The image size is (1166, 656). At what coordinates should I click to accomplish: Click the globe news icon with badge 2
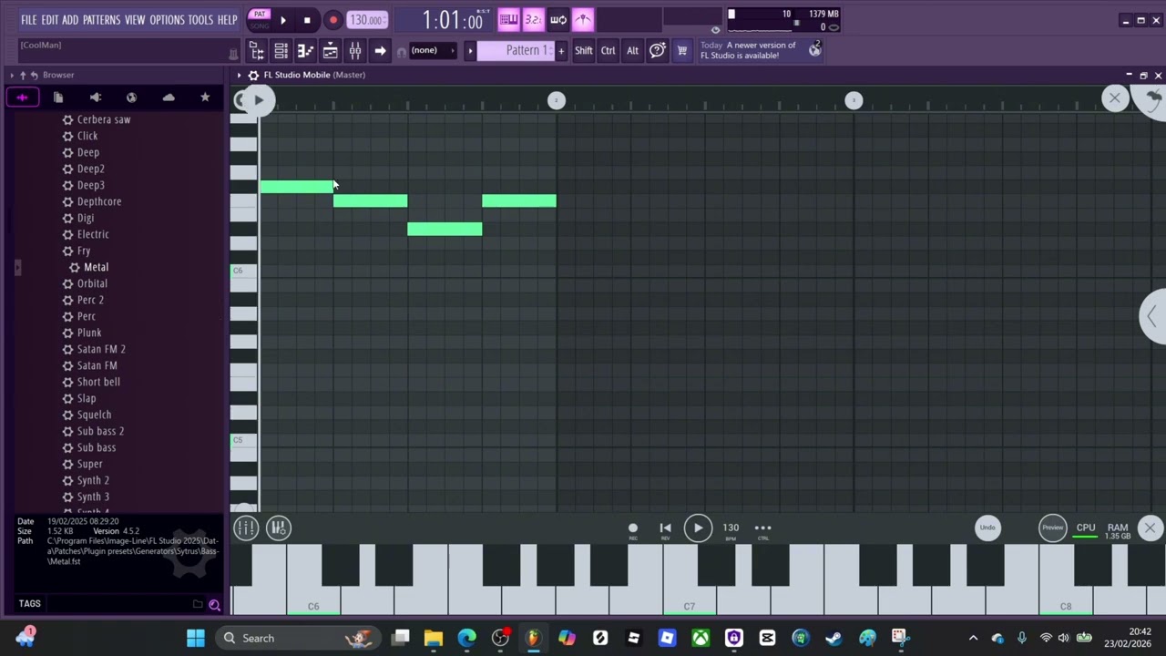[814, 50]
